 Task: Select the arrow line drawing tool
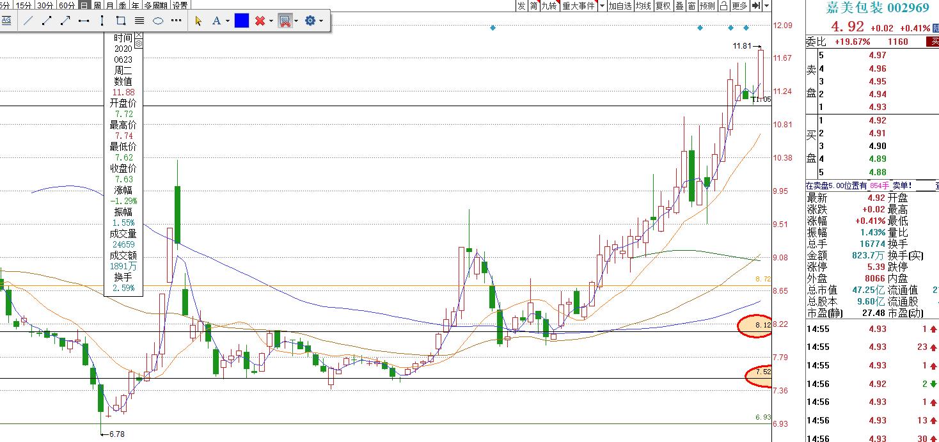[x=65, y=21]
